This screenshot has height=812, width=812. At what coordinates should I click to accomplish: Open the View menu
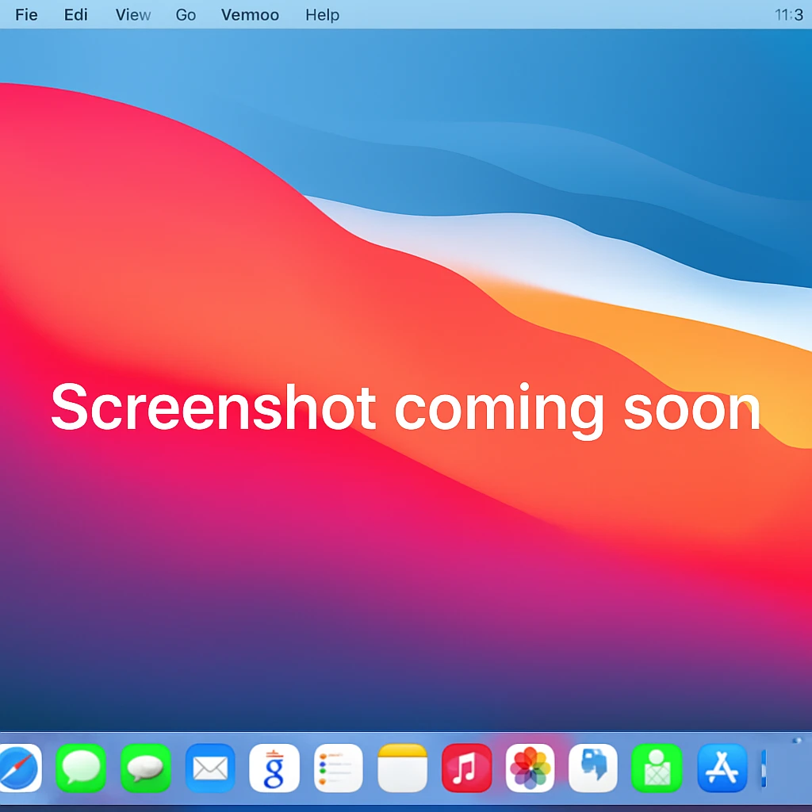click(133, 14)
